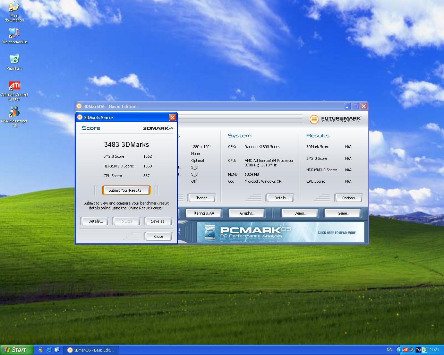Launch Internet Explorer from Quick Launch
444x355 pixels.
(49, 350)
